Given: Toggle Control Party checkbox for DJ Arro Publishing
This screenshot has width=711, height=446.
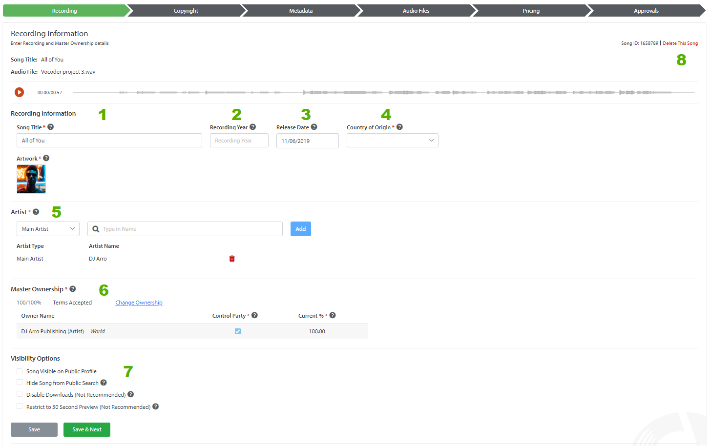Looking at the screenshot, I should pyautogui.click(x=238, y=331).
